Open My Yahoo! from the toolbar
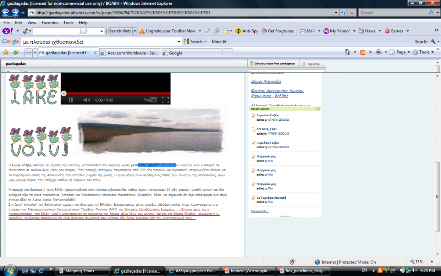This screenshot has height=276, width=441. click(x=337, y=31)
